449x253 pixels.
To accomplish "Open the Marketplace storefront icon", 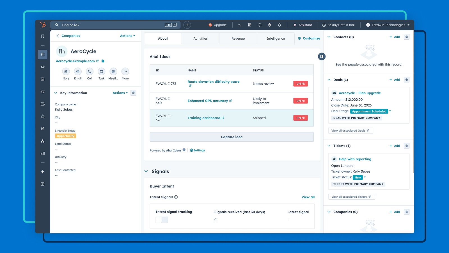I will [x=249, y=25].
